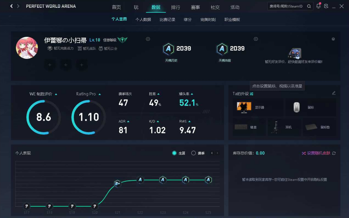Image resolution: width=349 pixels, height=218 pixels.
Task: Switch to 个人数据 sub-tab
Action: point(143,20)
